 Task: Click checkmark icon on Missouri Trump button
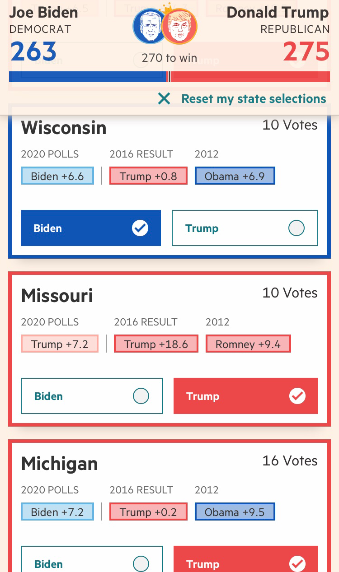[x=297, y=396]
